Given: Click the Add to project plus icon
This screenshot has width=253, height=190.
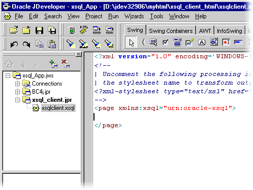Looking at the screenshot, I should (x=53, y=64).
